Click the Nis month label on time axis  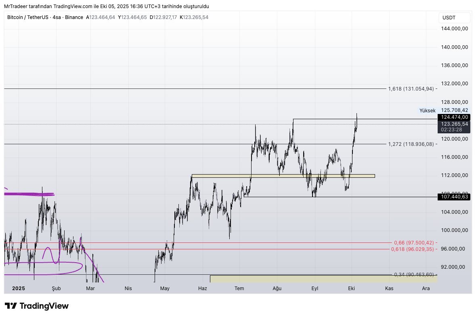pos(128,288)
